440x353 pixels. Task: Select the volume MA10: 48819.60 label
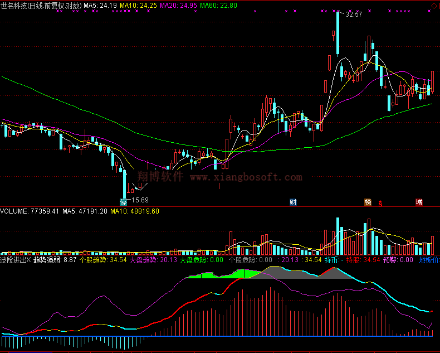135,211
